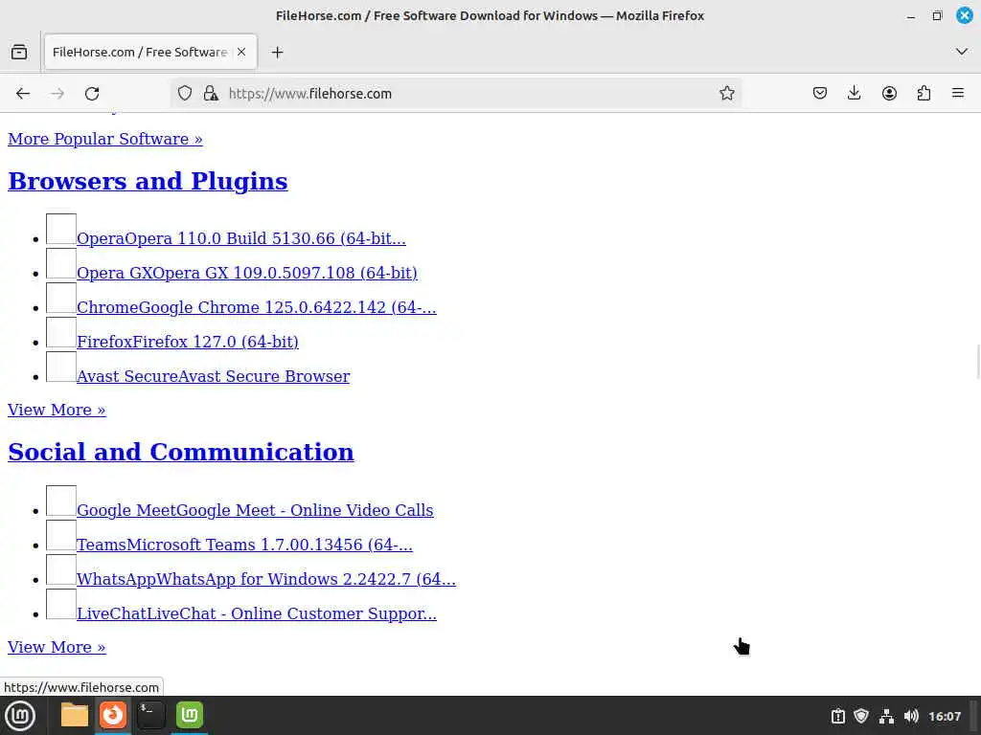Image resolution: width=981 pixels, height=735 pixels.
Task: Open the clipboard tray icon
Action: pyautogui.click(x=837, y=716)
